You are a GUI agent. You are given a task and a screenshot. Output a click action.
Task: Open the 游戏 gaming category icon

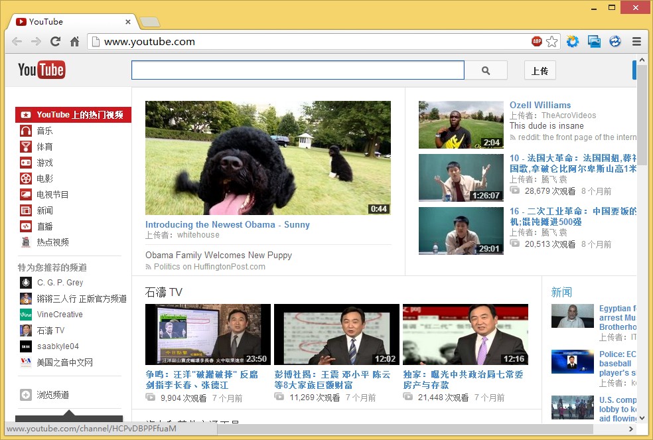(26, 163)
